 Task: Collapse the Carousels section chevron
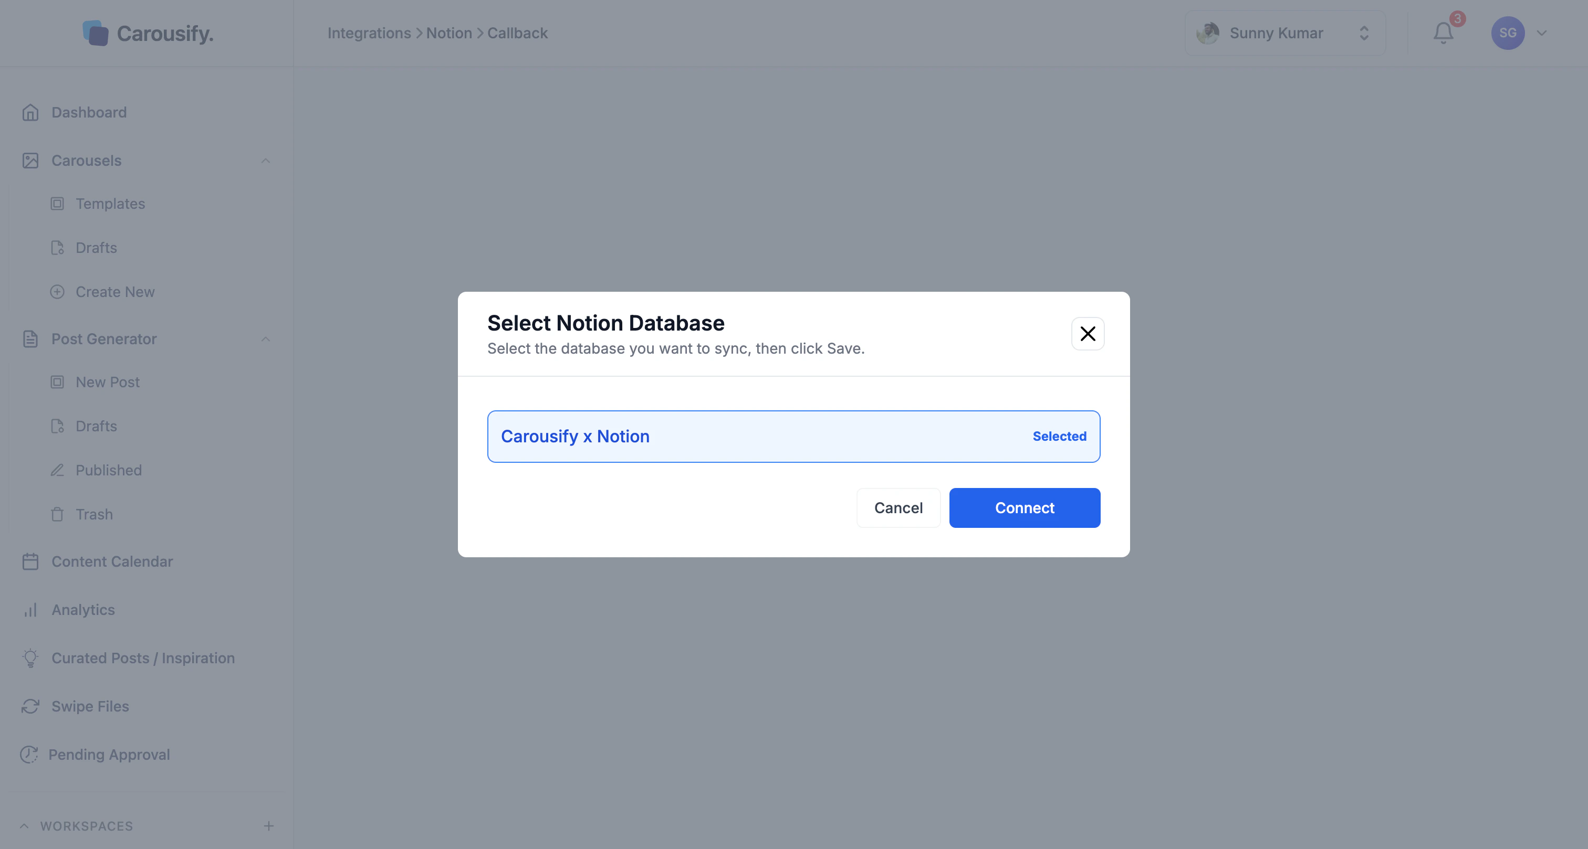click(266, 161)
